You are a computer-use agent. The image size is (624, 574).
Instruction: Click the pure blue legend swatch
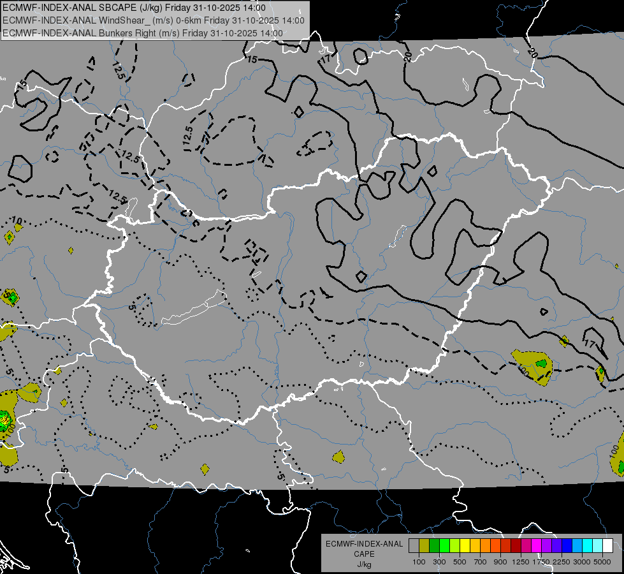567,545
